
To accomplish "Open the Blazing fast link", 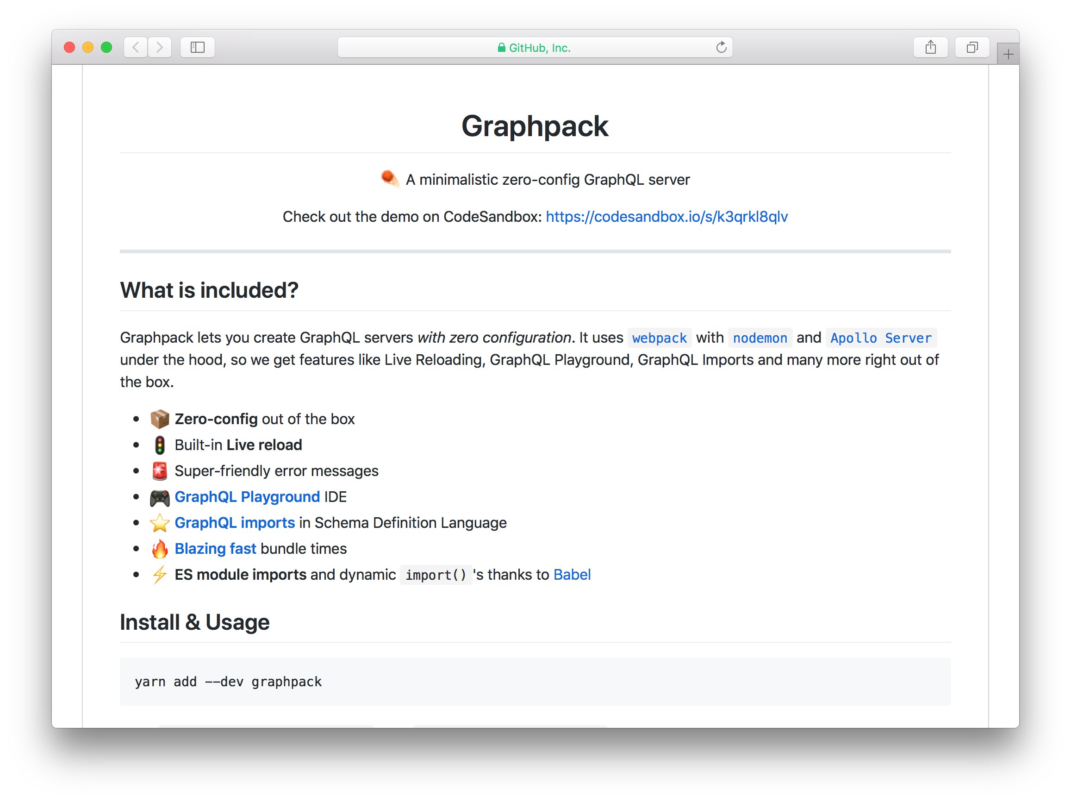I will [x=216, y=549].
